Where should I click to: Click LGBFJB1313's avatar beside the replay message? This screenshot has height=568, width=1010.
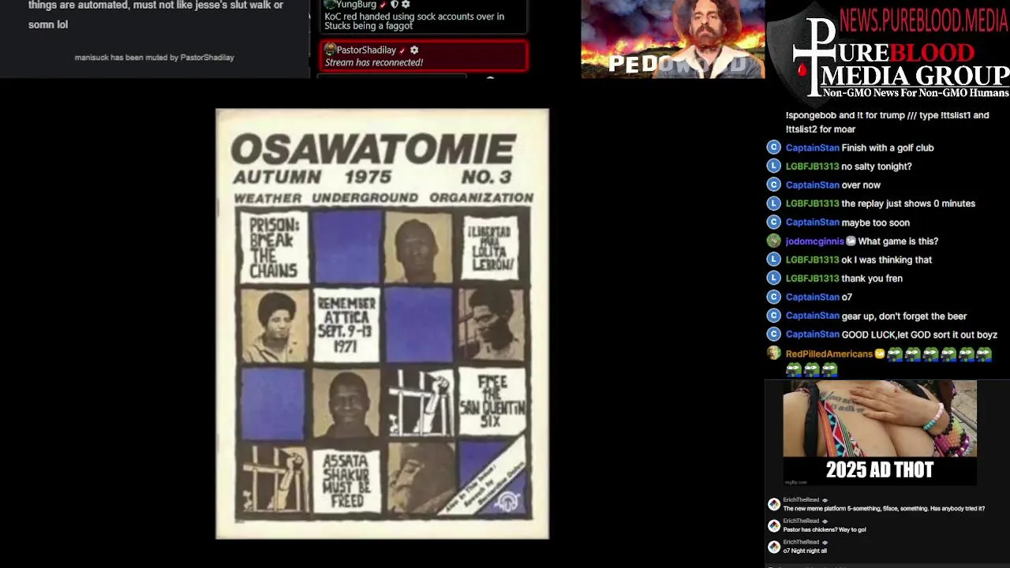pyautogui.click(x=774, y=204)
